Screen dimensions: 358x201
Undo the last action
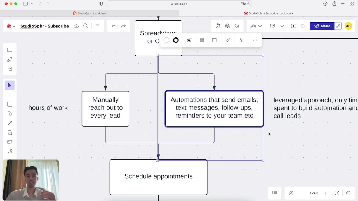click(x=114, y=26)
